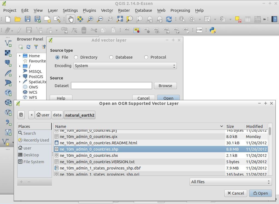Open dropdown arrow beside Select Features tool
The width and height of the screenshot is (279, 204).
(215, 19)
